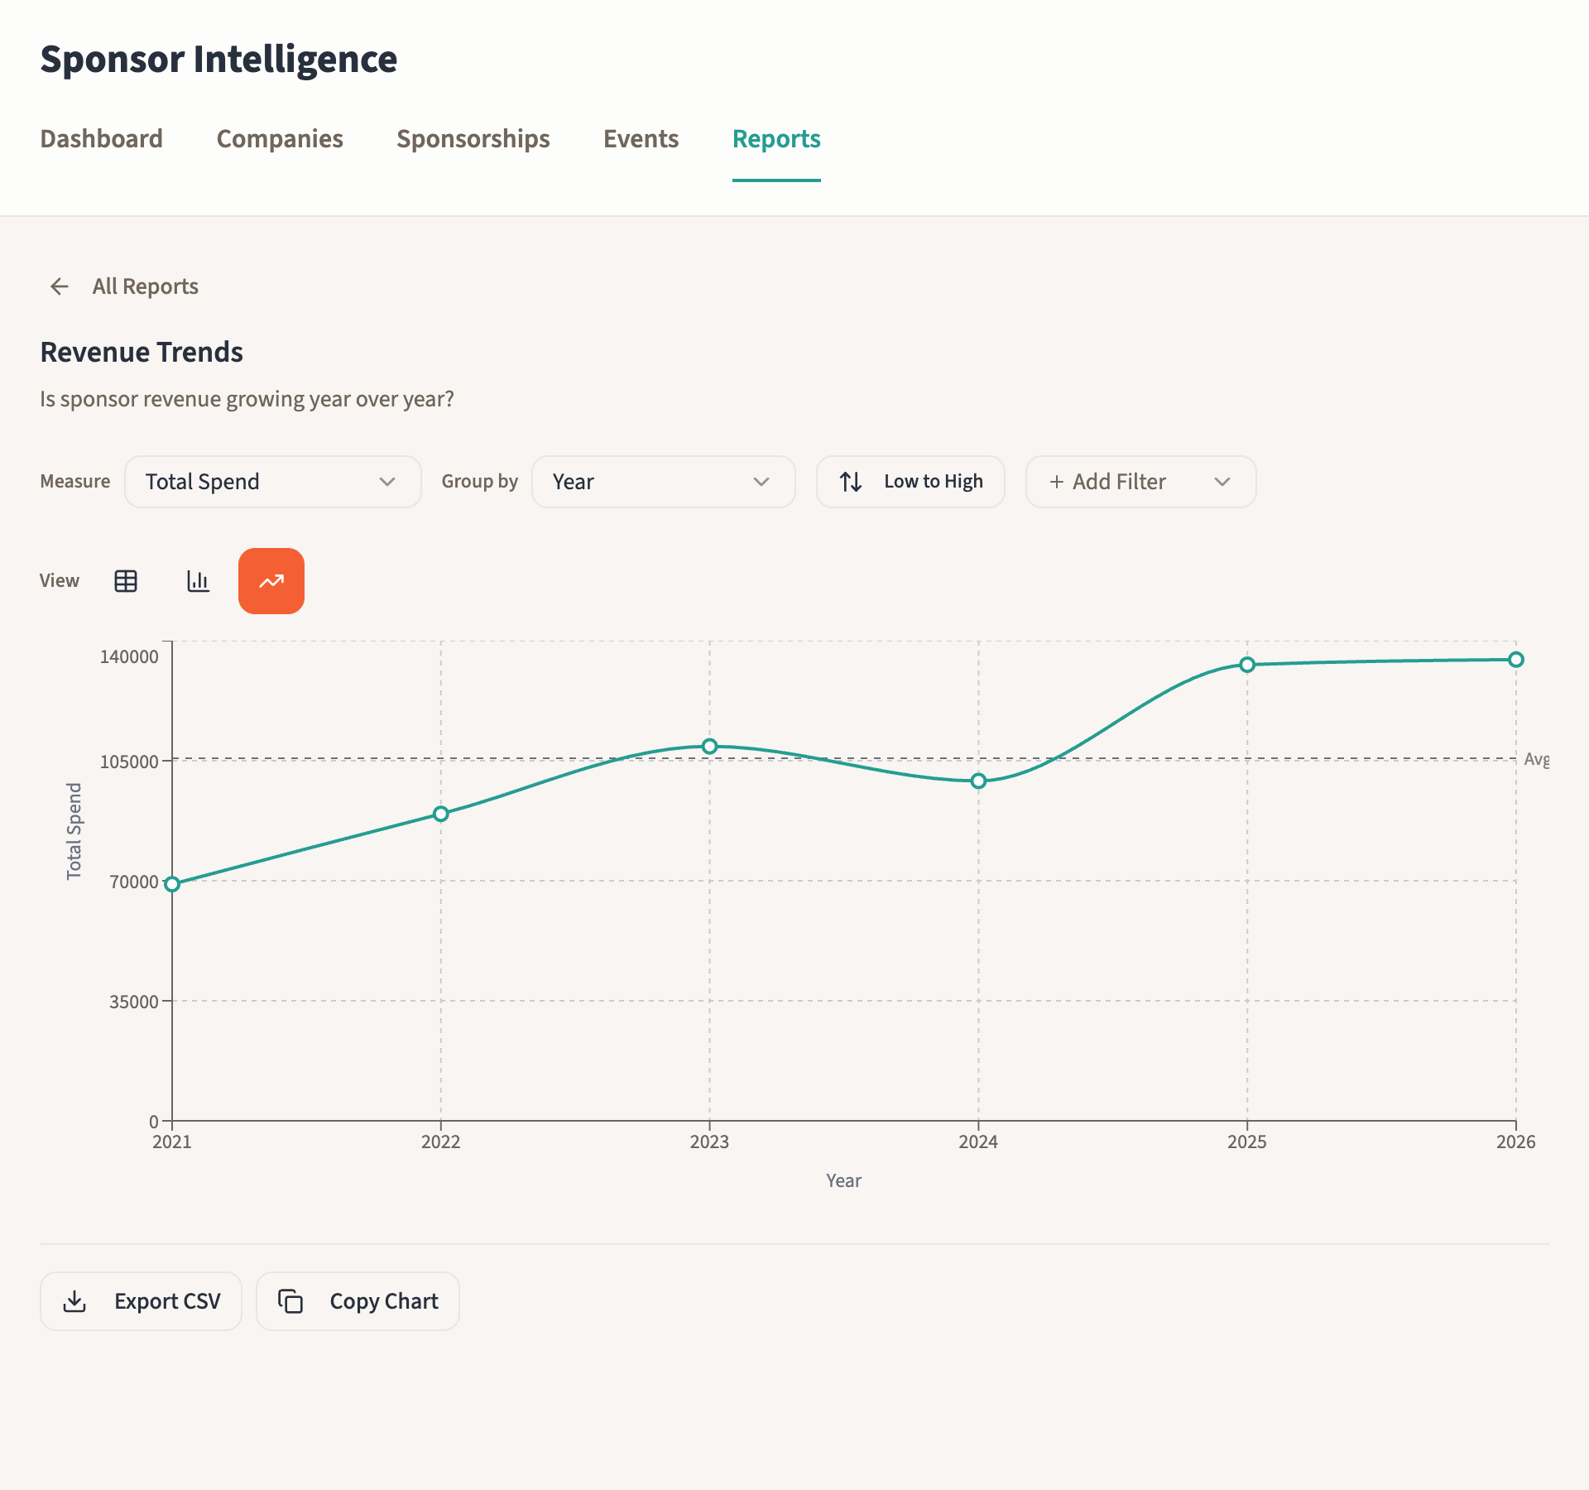Toggle the Low to High sort order

click(910, 482)
